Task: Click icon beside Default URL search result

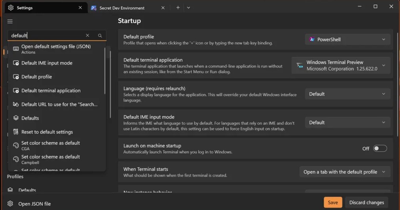Action: point(16,104)
